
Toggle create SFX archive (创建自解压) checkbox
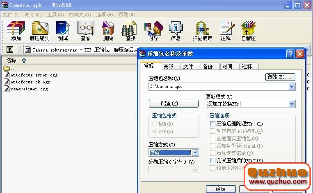pyautogui.click(x=213, y=131)
